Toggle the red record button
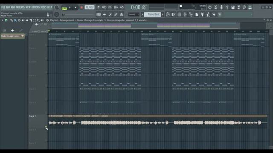The height and width of the screenshot is (153, 273). (x=81, y=8)
